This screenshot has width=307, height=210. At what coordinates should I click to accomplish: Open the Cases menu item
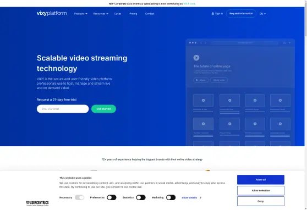(118, 14)
